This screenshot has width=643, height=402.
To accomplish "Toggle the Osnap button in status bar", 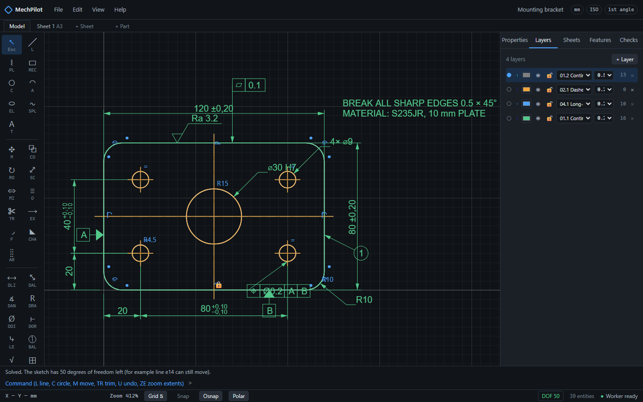I will tap(211, 396).
